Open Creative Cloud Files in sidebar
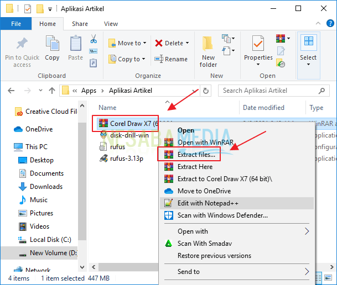 (x=46, y=112)
